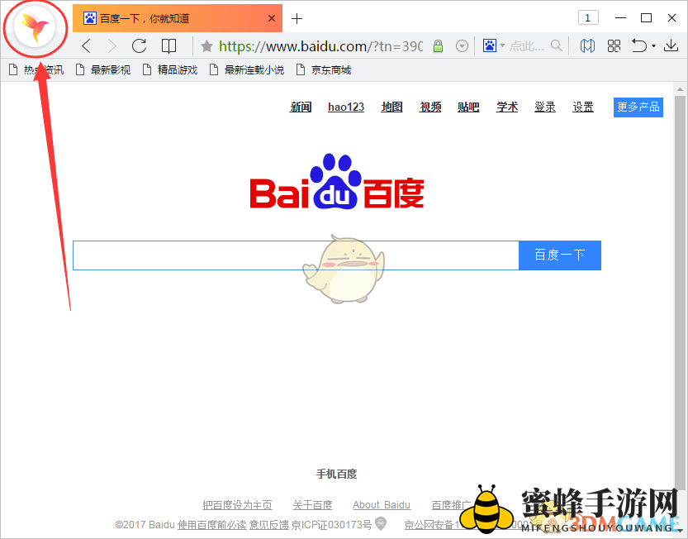Reload the page with refresh icon
The height and width of the screenshot is (539, 688).
tap(139, 45)
